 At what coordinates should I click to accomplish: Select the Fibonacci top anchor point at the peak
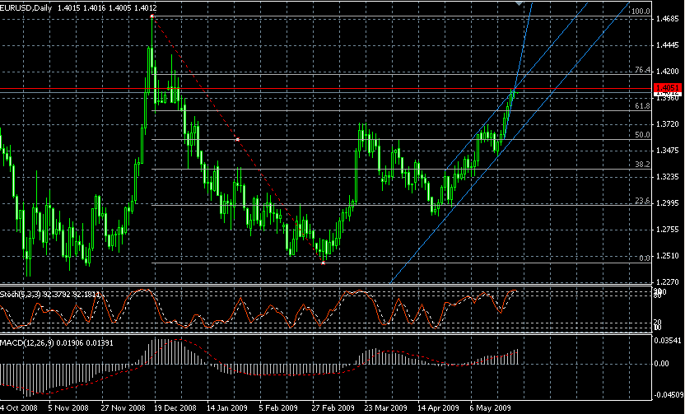tap(152, 16)
